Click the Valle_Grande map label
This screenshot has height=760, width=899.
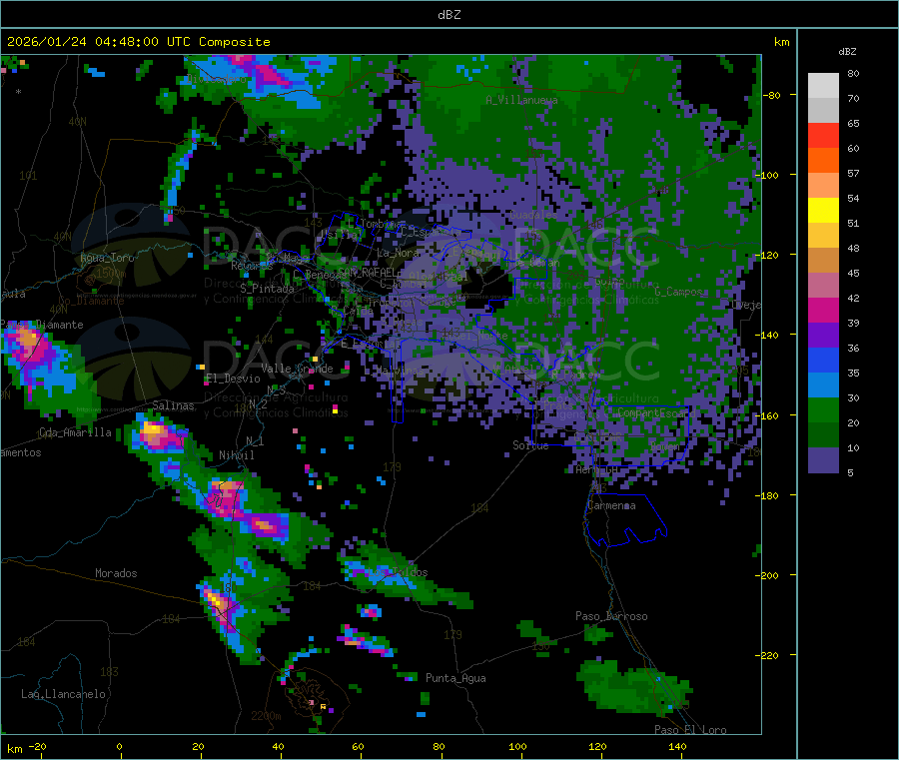pyautogui.click(x=297, y=369)
